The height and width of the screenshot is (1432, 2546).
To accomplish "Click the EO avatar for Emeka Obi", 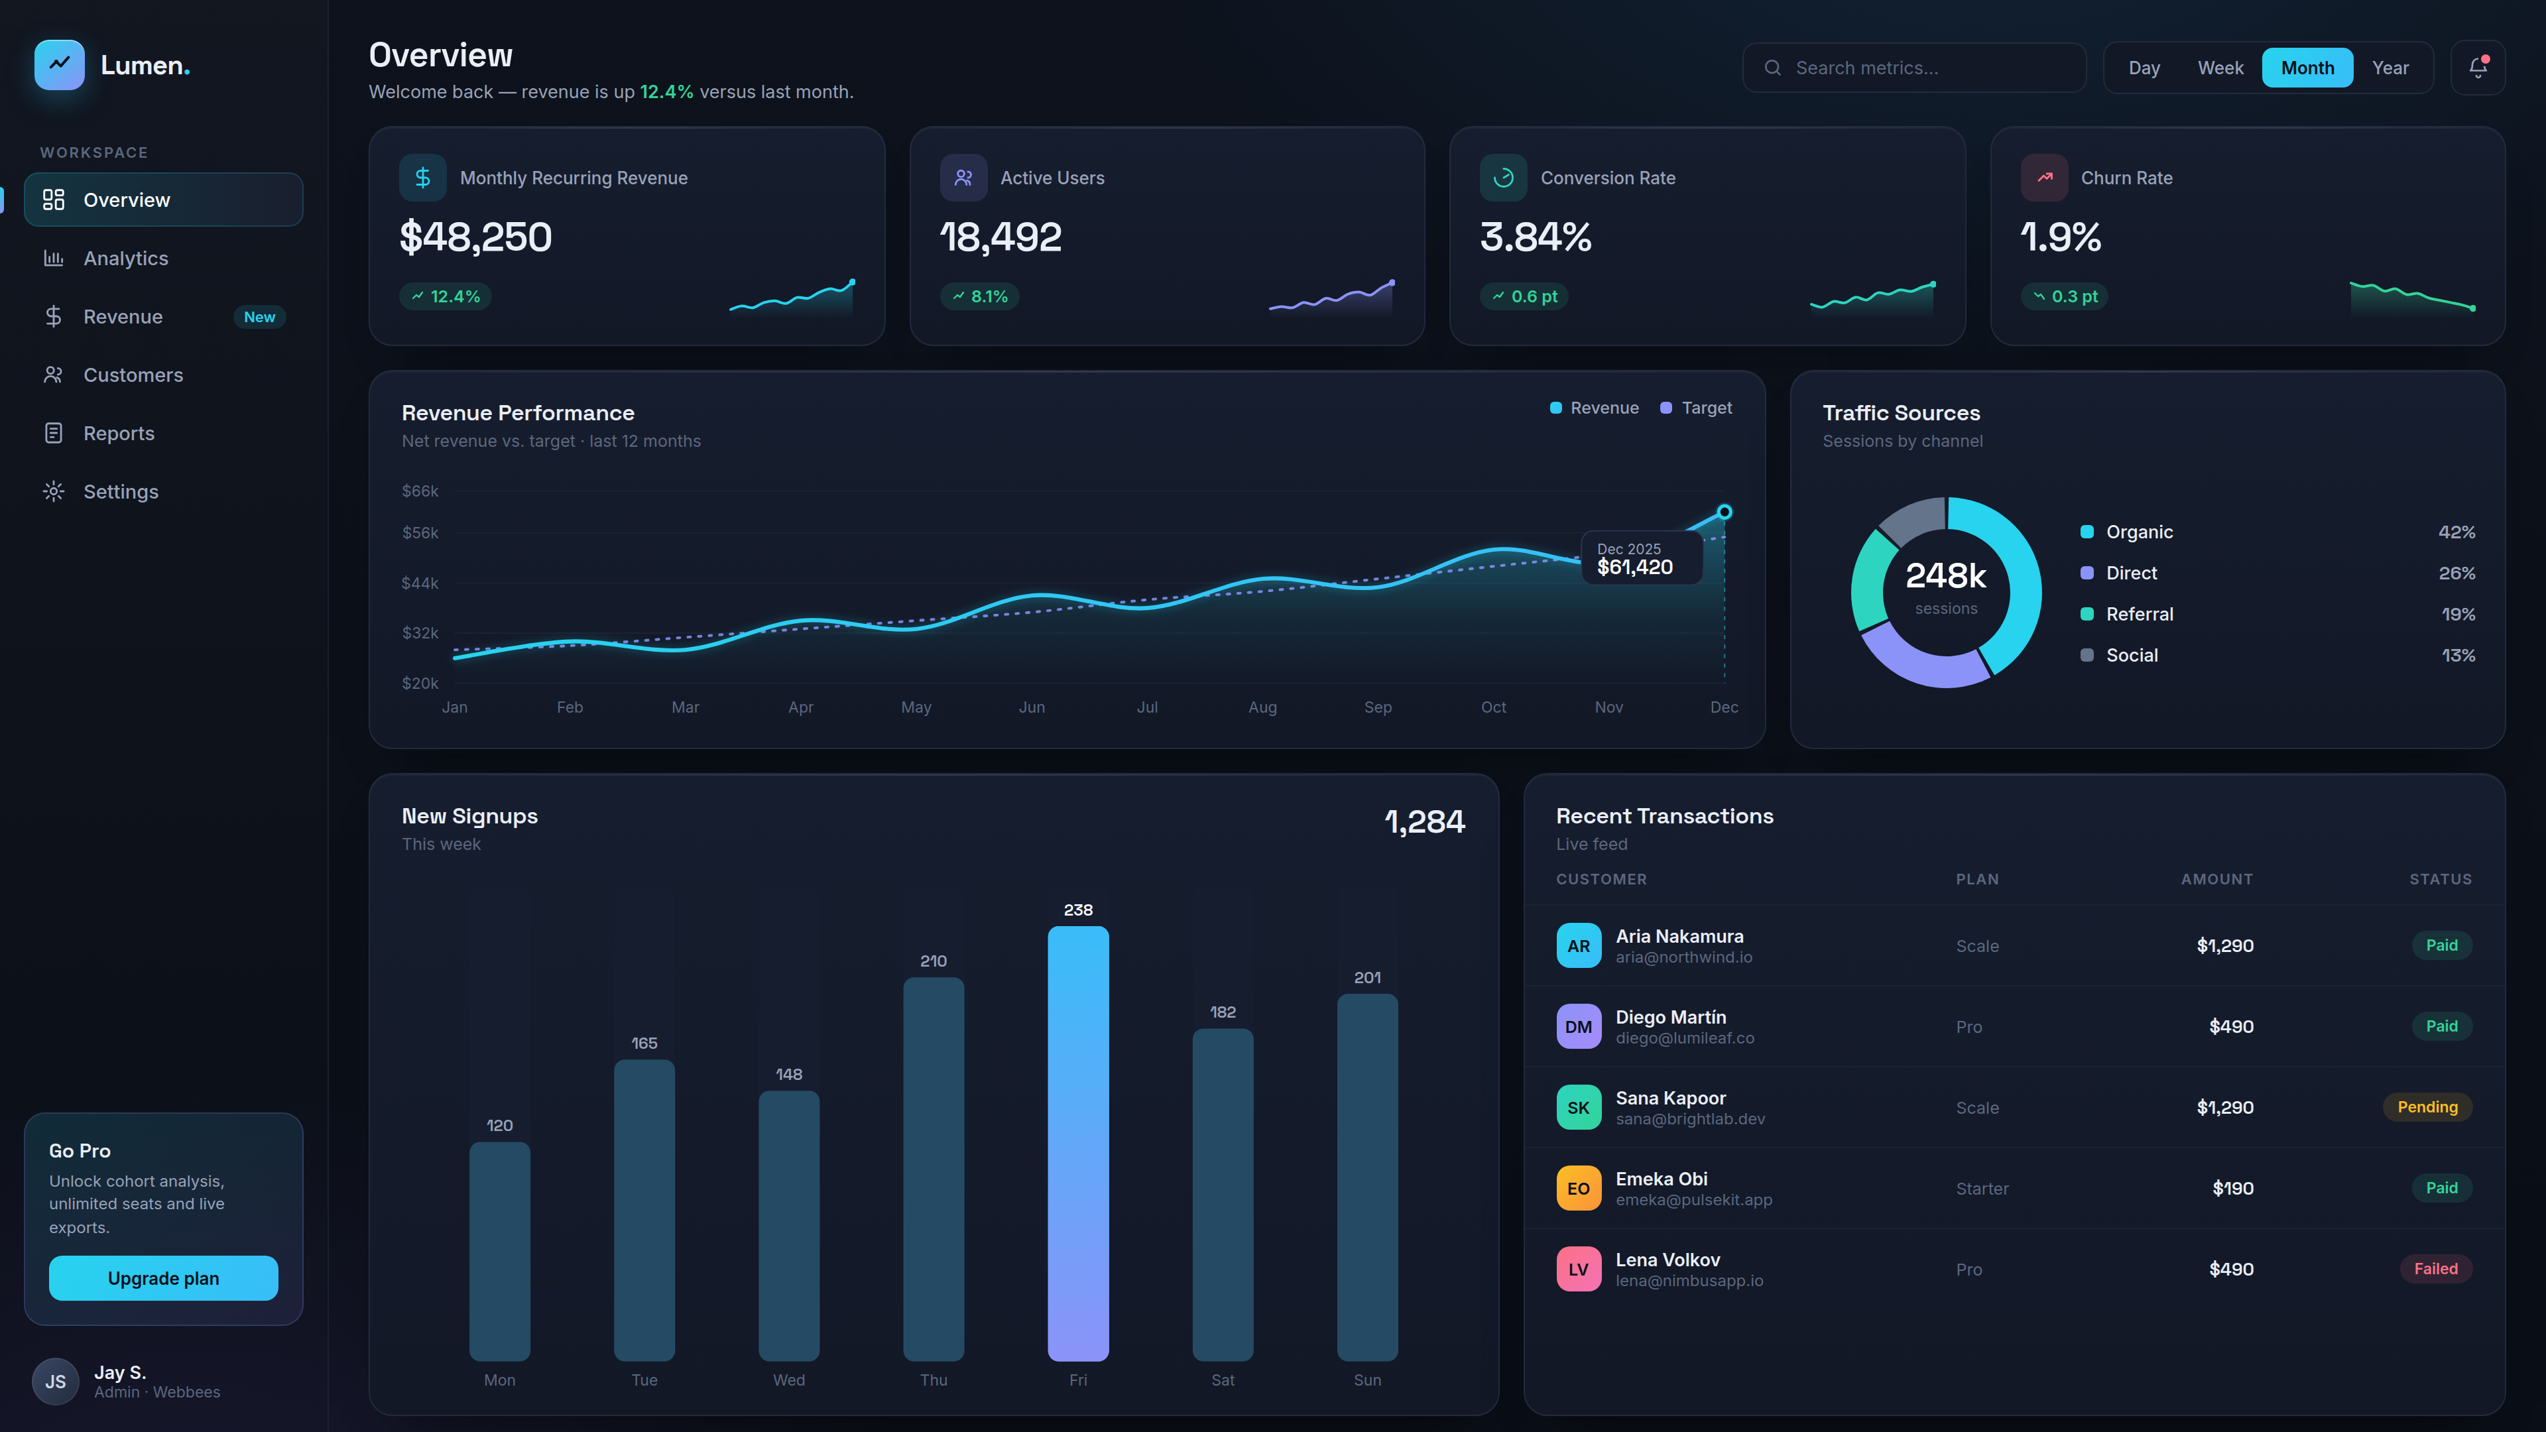I will [x=1579, y=1189].
